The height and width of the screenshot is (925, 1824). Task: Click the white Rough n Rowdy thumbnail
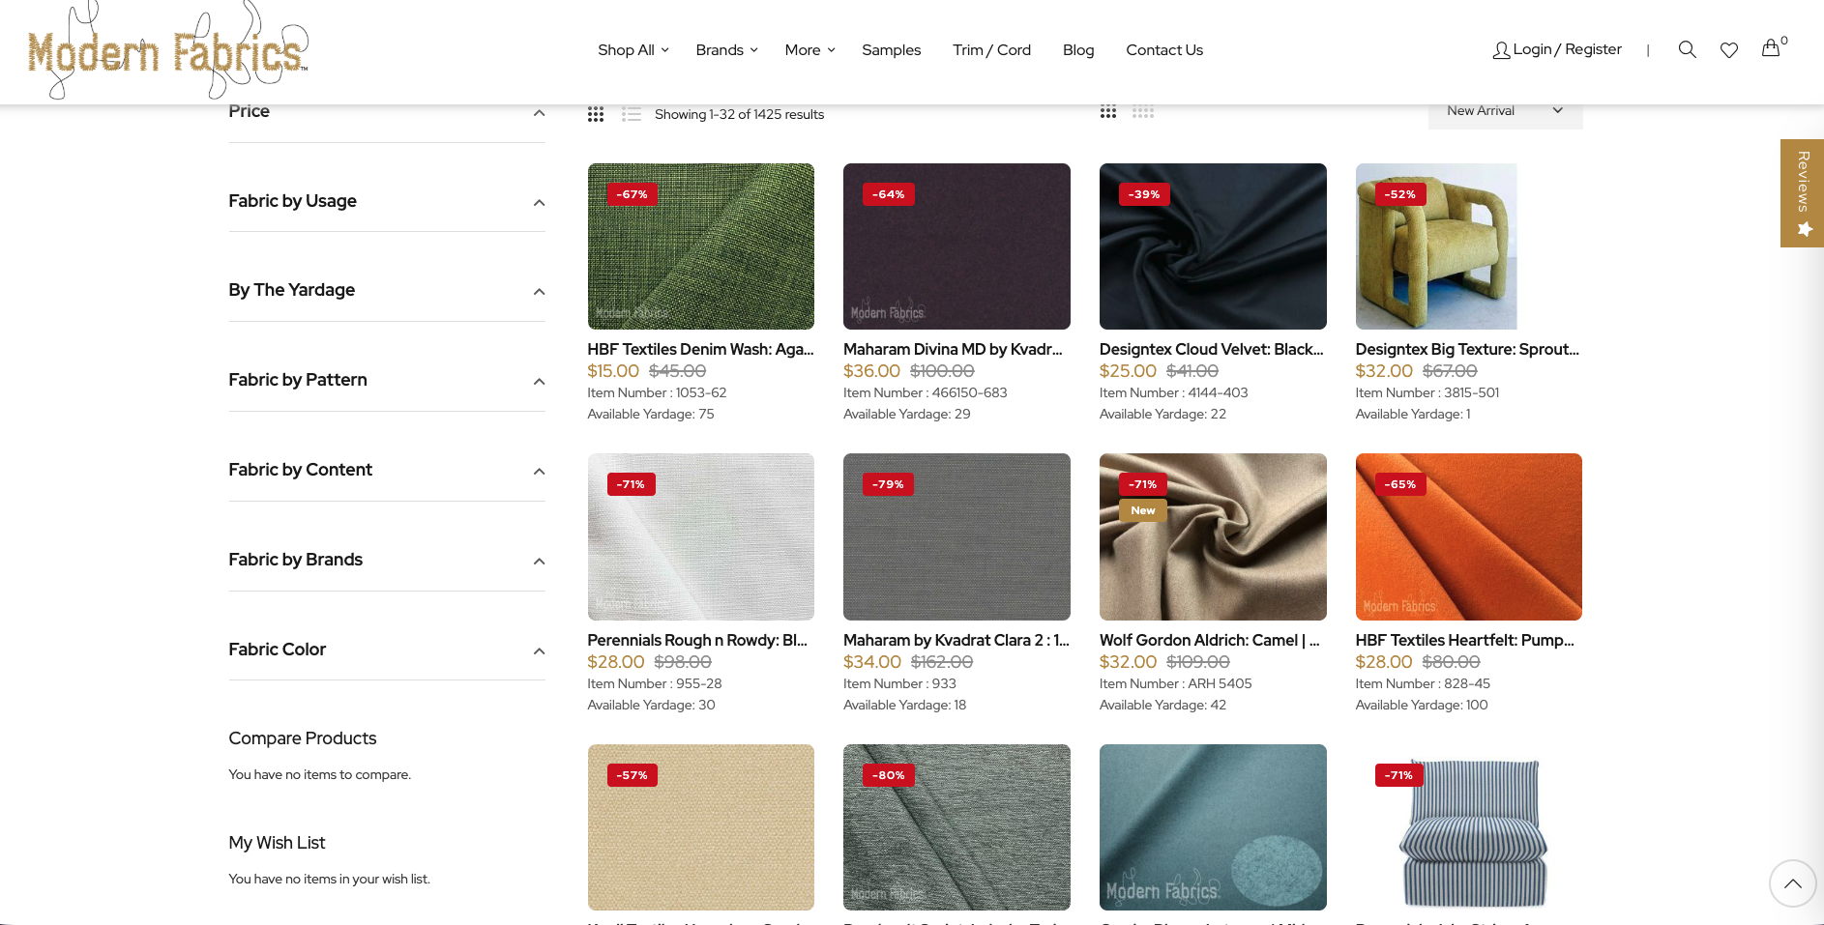[x=701, y=536]
